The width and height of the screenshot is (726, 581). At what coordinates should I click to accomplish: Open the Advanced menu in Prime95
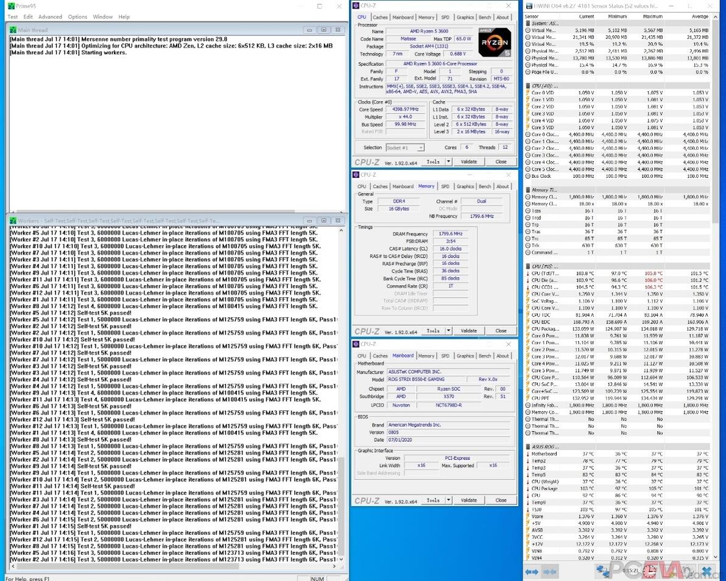[x=50, y=16]
